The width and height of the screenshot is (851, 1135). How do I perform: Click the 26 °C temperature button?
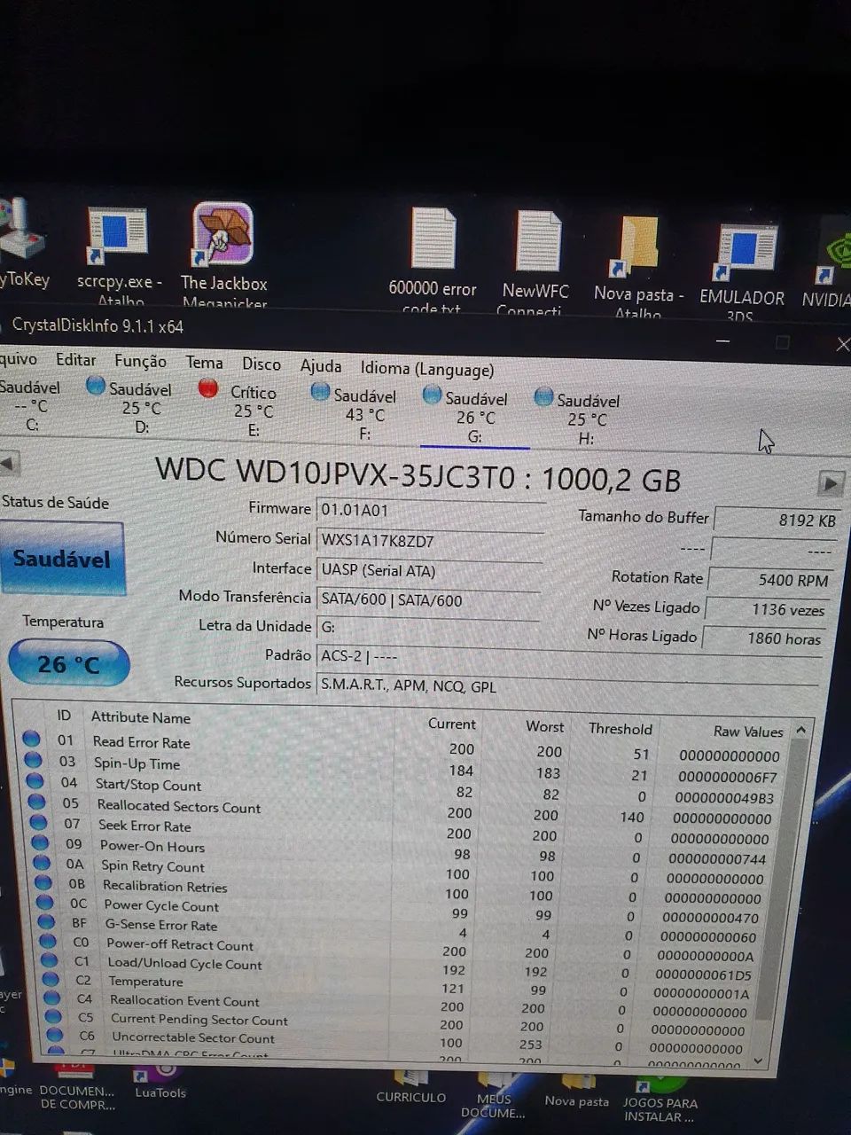[69, 663]
